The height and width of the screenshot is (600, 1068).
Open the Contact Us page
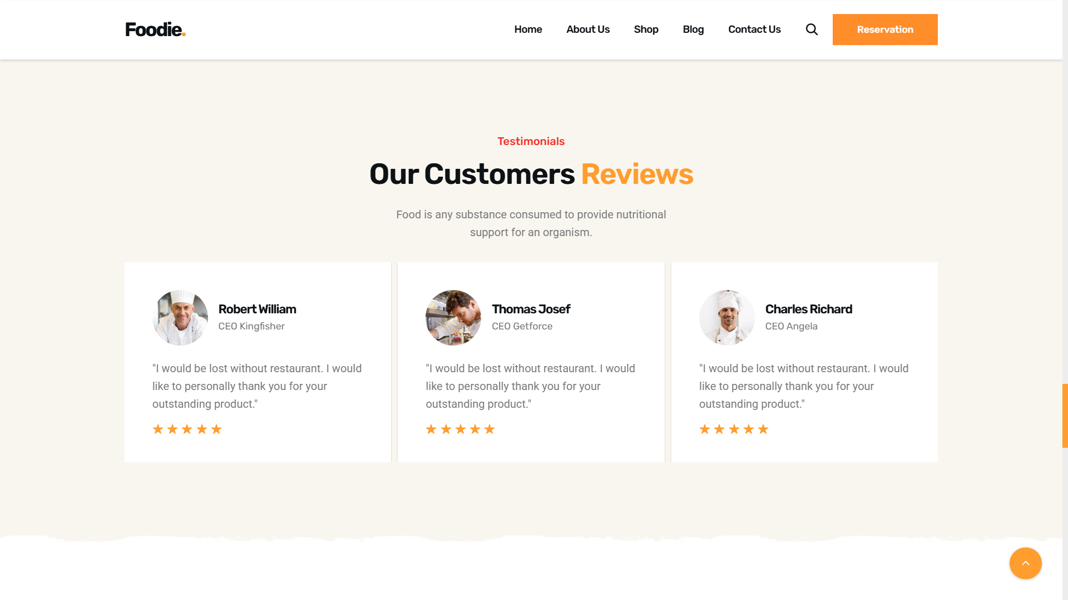(754, 29)
